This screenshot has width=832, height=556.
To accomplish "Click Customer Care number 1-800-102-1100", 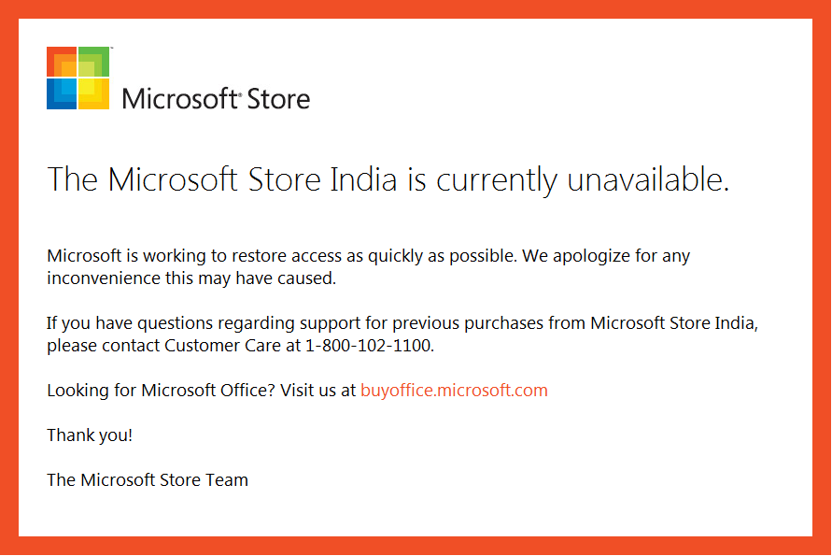I will coord(369,346).
